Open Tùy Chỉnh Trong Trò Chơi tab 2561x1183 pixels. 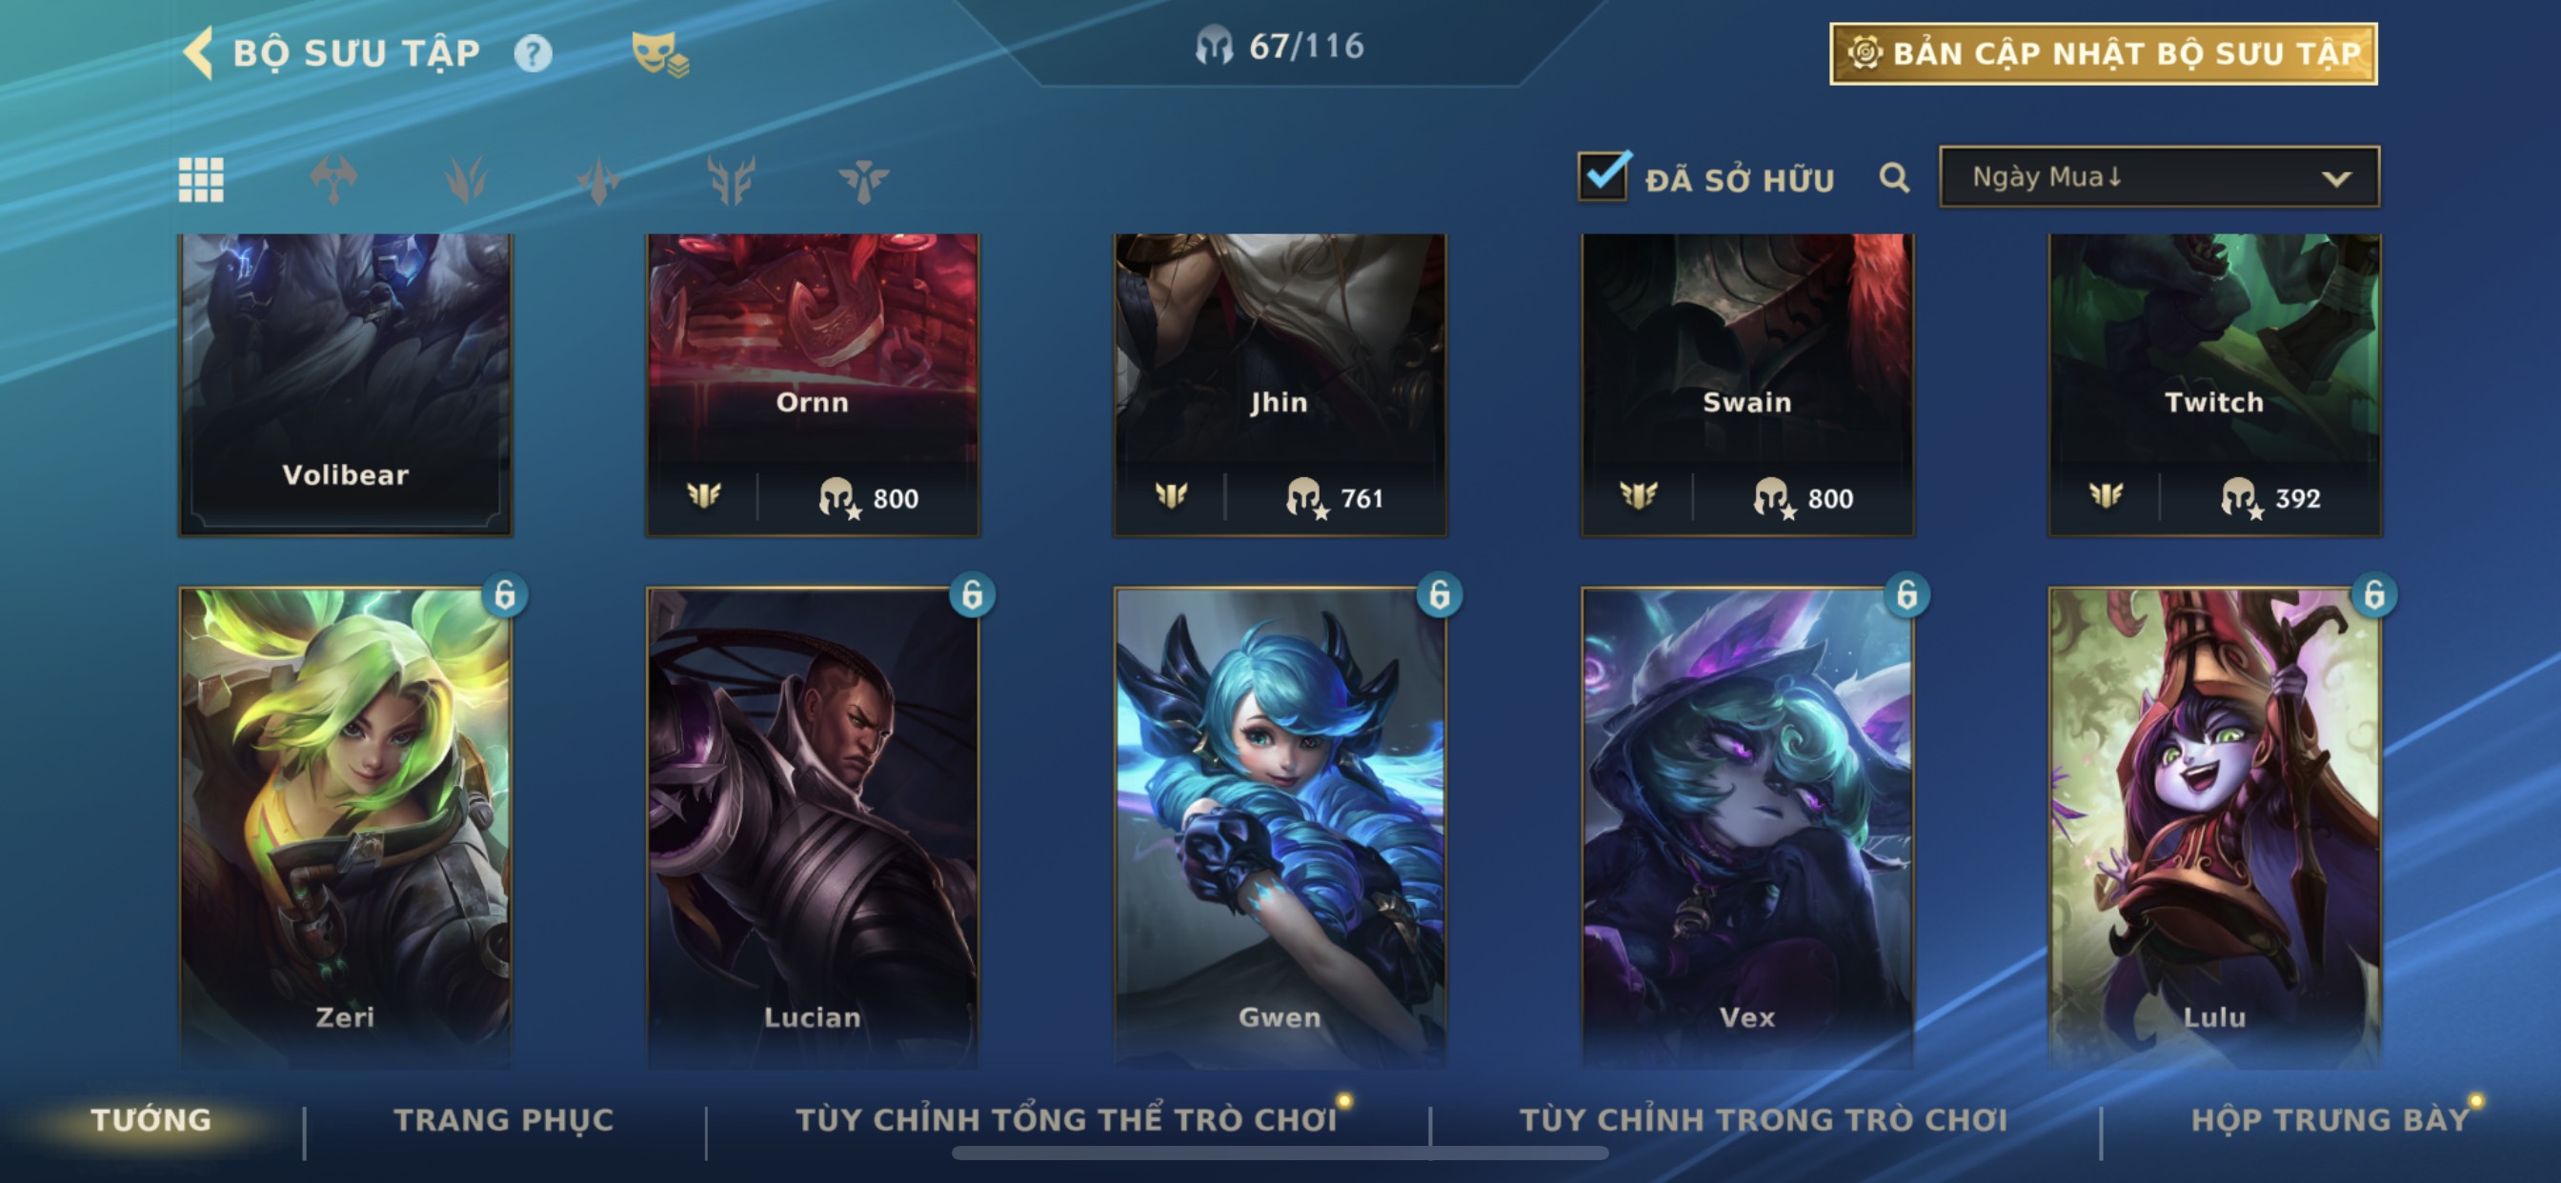pos(1764,1119)
